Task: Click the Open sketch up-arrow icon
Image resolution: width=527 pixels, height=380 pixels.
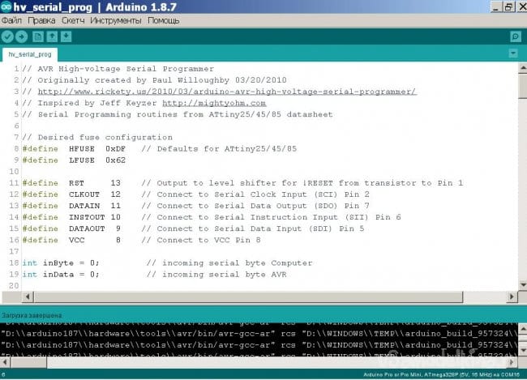Action: (x=52, y=36)
